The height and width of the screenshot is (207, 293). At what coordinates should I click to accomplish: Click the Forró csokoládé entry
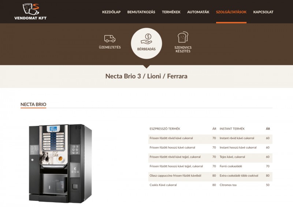(231, 166)
